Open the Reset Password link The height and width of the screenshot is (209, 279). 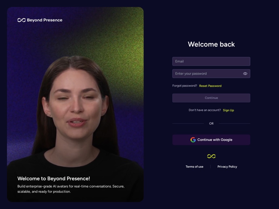pos(210,86)
